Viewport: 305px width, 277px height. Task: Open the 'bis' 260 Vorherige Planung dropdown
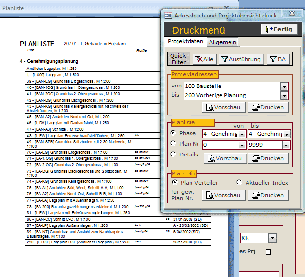point(284,96)
